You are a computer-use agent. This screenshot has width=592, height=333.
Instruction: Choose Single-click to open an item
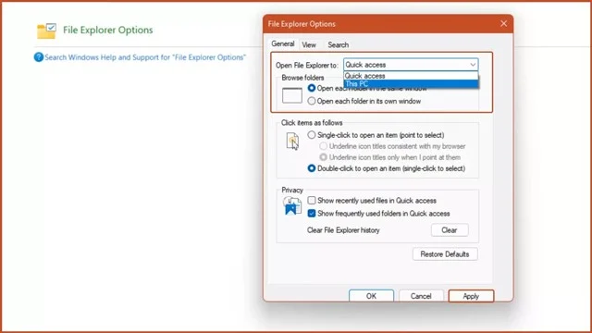[312, 135]
